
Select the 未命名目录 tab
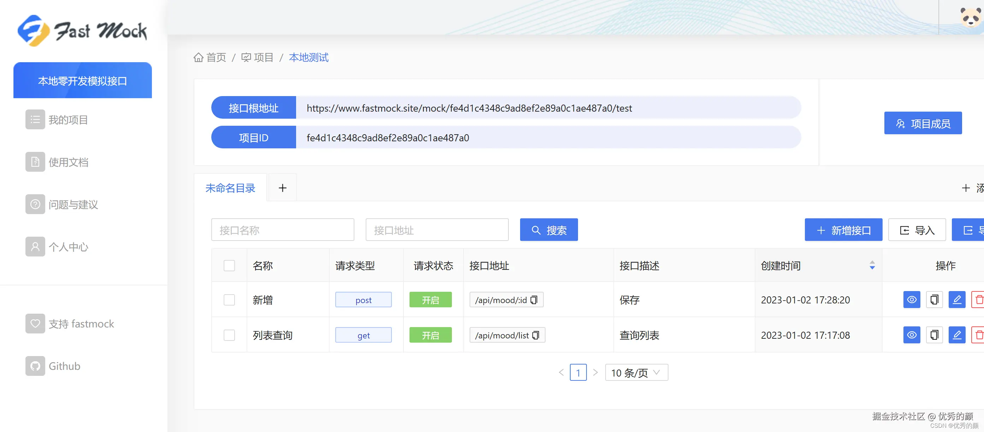tap(230, 188)
